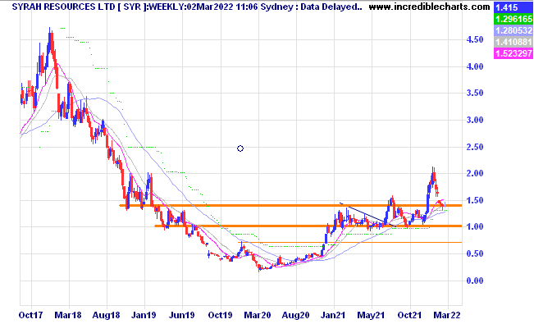Click the 0.50 price axis label

475,253
